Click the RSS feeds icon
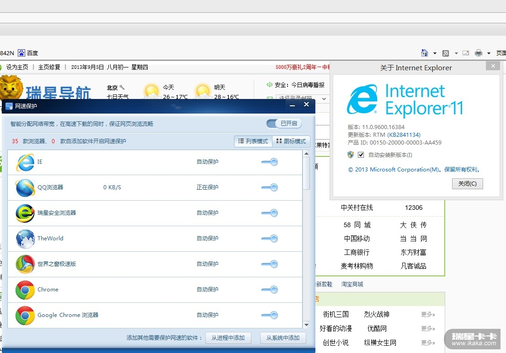 (x=446, y=53)
